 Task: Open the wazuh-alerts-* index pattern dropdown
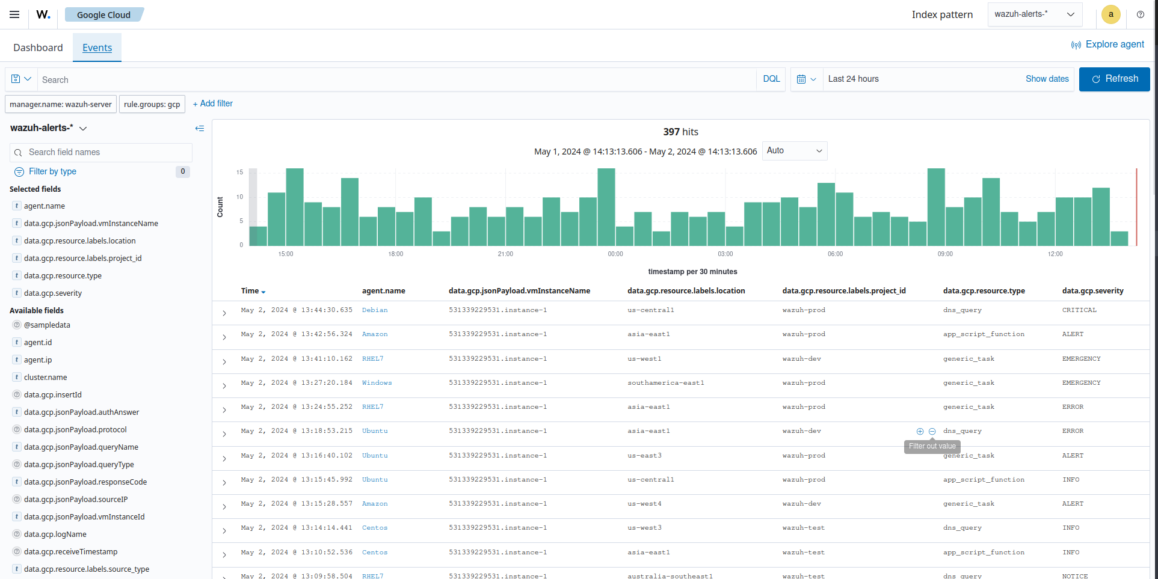[1035, 14]
